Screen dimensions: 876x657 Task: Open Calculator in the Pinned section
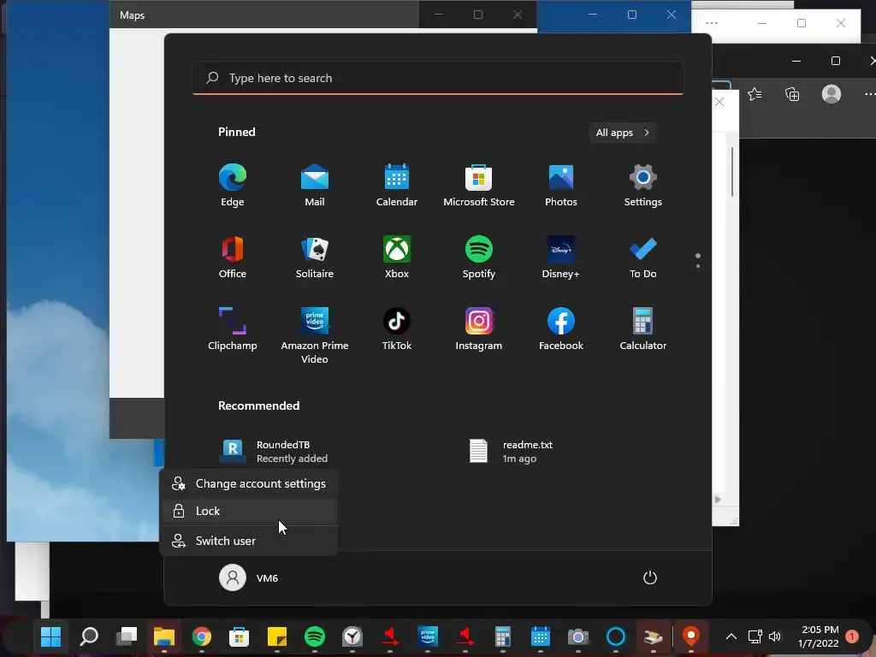coord(643,329)
